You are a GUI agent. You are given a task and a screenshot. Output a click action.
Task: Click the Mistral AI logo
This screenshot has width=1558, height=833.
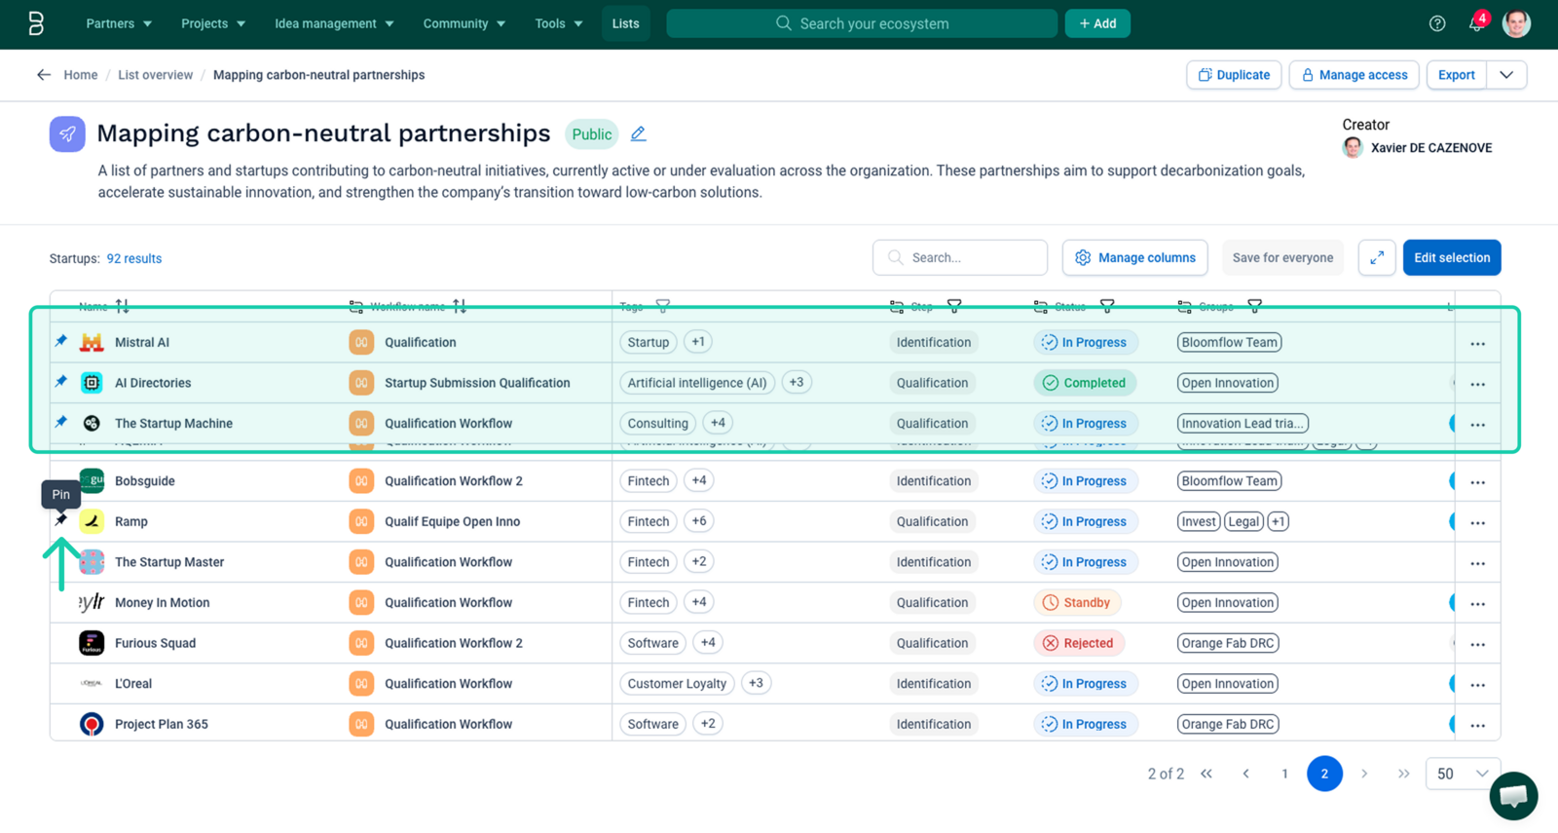[x=92, y=342]
